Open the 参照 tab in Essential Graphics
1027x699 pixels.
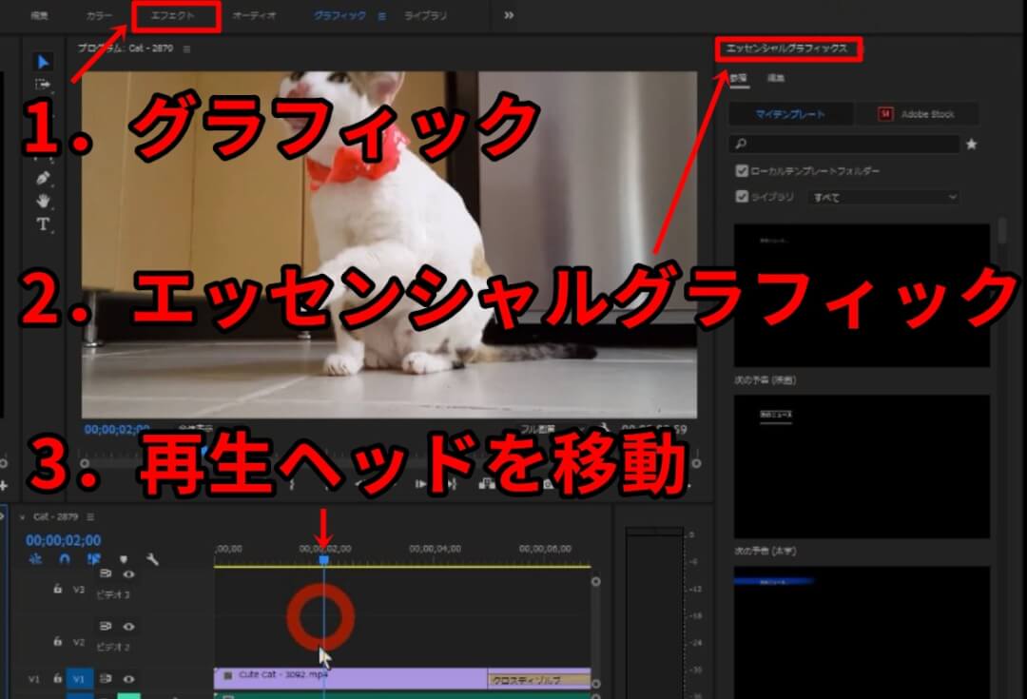click(x=738, y=78)
